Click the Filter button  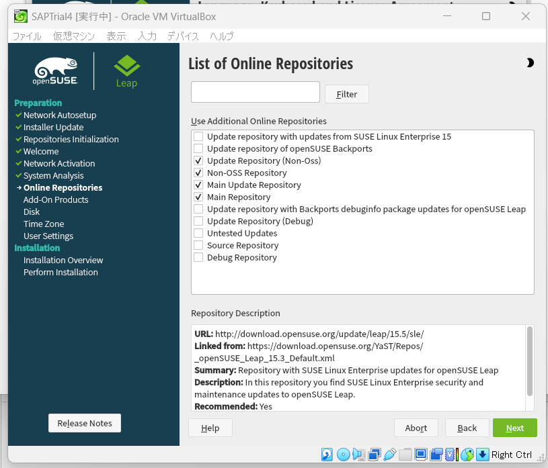pyautogui.click(x=347, y=94)
